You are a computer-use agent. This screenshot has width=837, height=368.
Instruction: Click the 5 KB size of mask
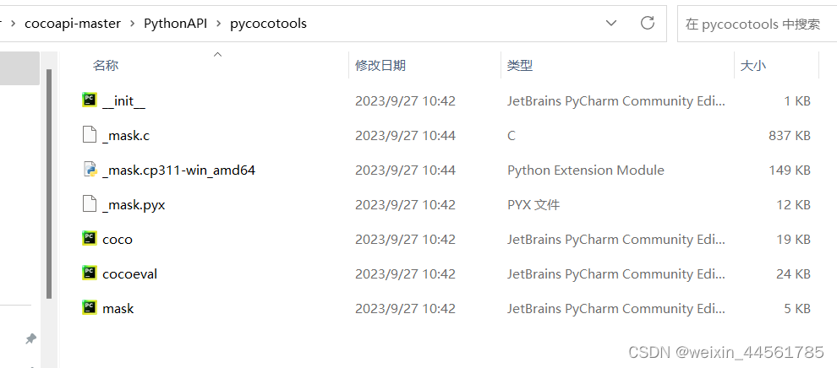coord(797,309)
